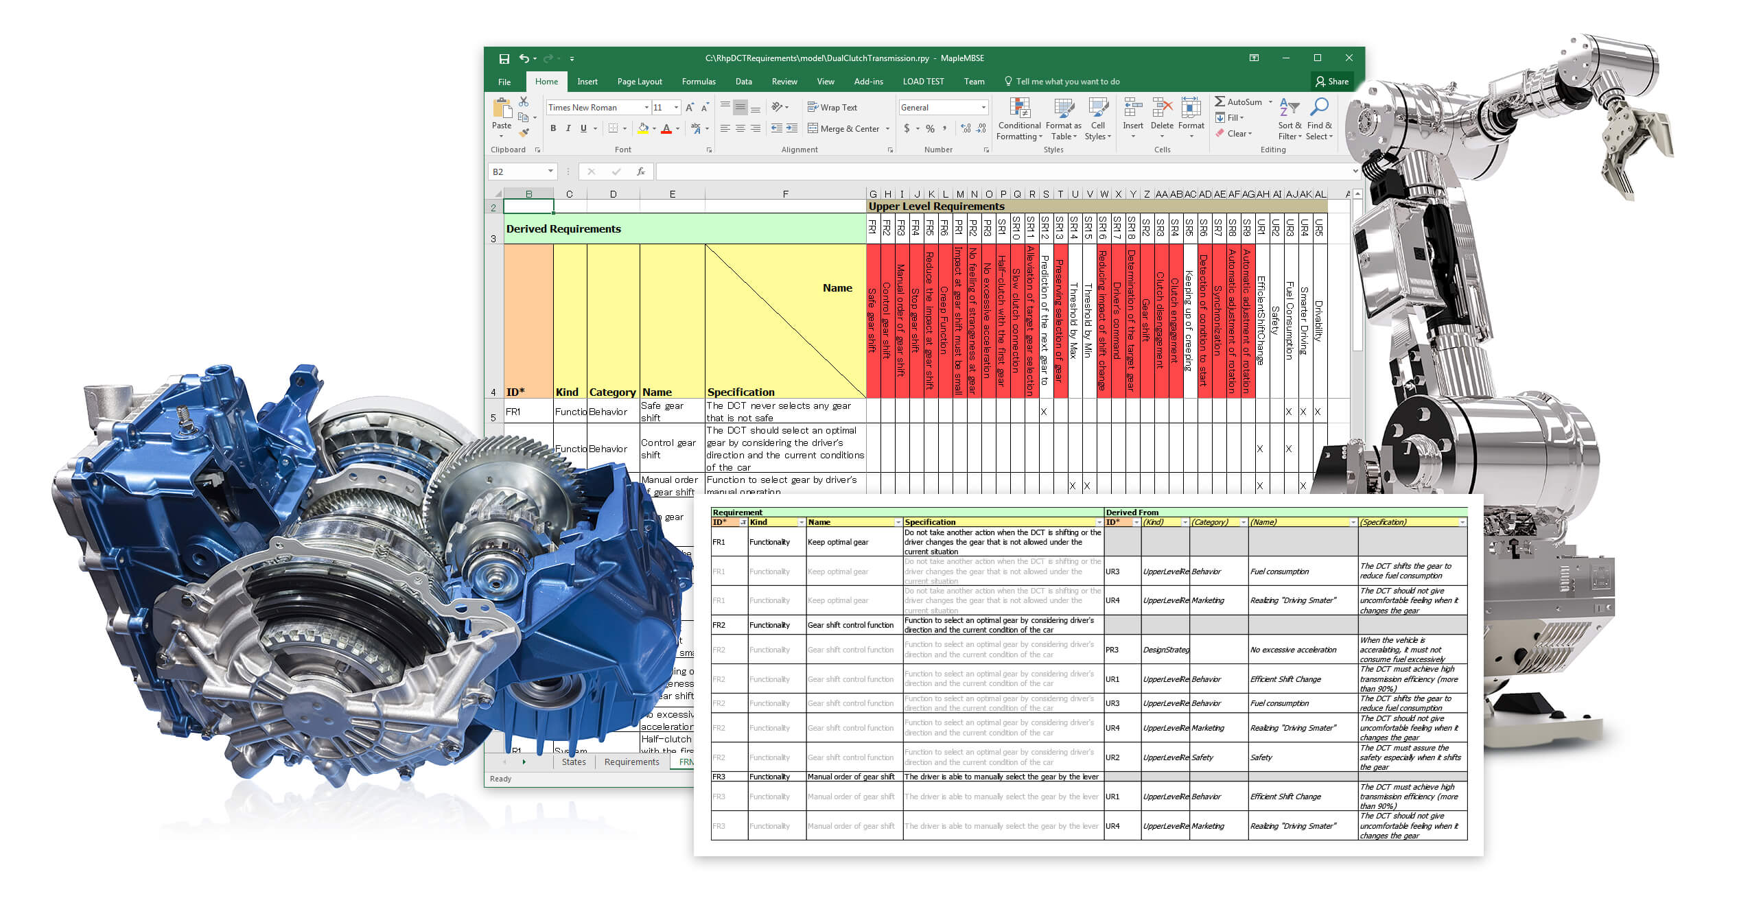Toggle the ID* column filter button

pos(743,522)
